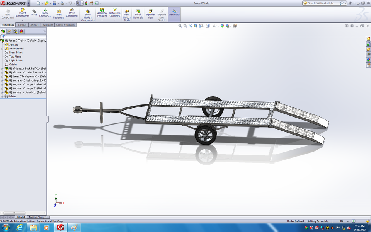Switch to the Sketch tab

34,25
